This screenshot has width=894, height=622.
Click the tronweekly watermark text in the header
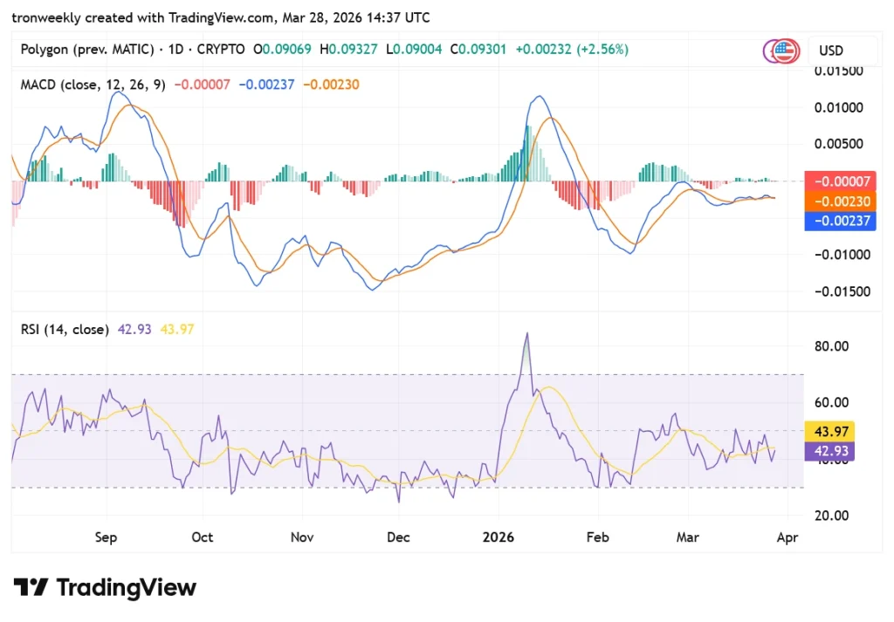44,17
